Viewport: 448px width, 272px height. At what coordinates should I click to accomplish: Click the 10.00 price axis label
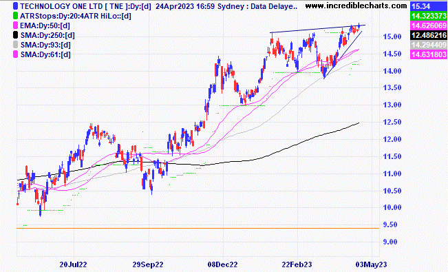(x=392, y=208)
